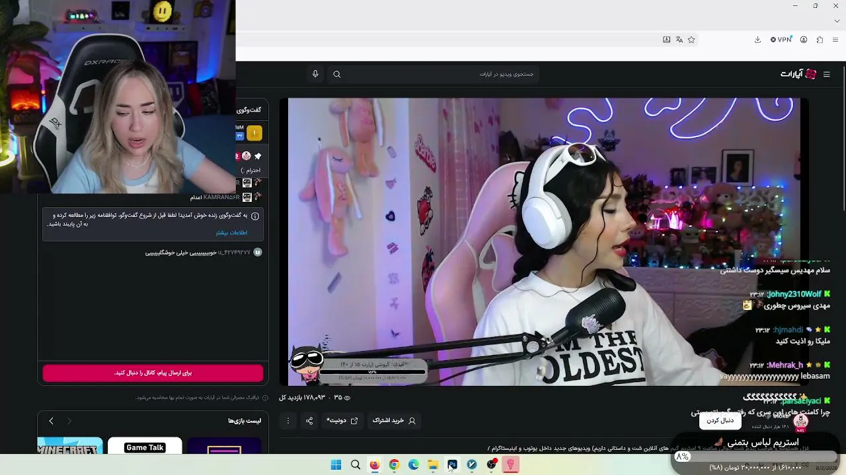The image size is (846, 475).
Task: Click the لیست بازی‌ها game list heading
Action: (245, 421)
